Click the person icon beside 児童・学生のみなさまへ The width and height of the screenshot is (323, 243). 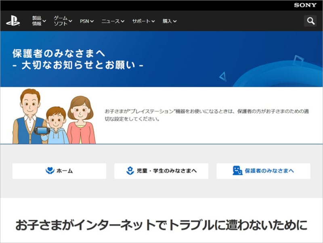pyautogui.click(x=129, y=170)
